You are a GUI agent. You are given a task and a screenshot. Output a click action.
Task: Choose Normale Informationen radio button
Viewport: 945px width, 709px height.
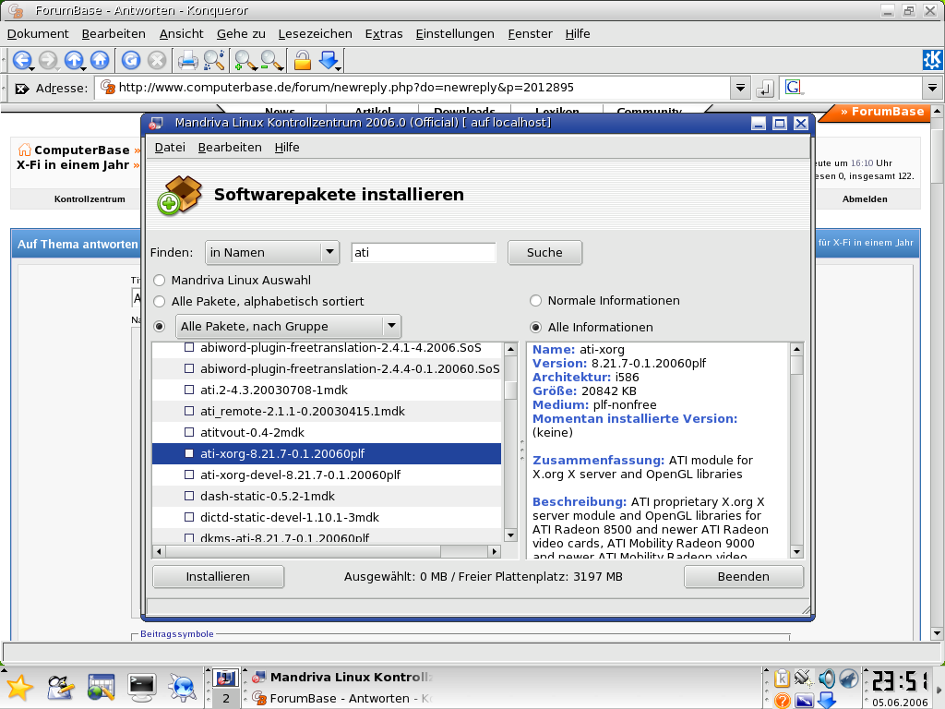(535, 300)
